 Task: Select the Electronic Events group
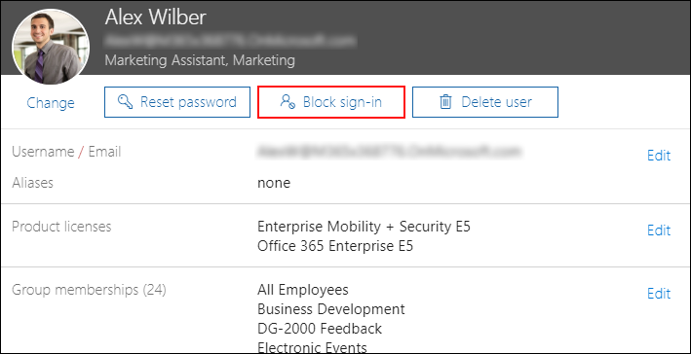(312, 347)
